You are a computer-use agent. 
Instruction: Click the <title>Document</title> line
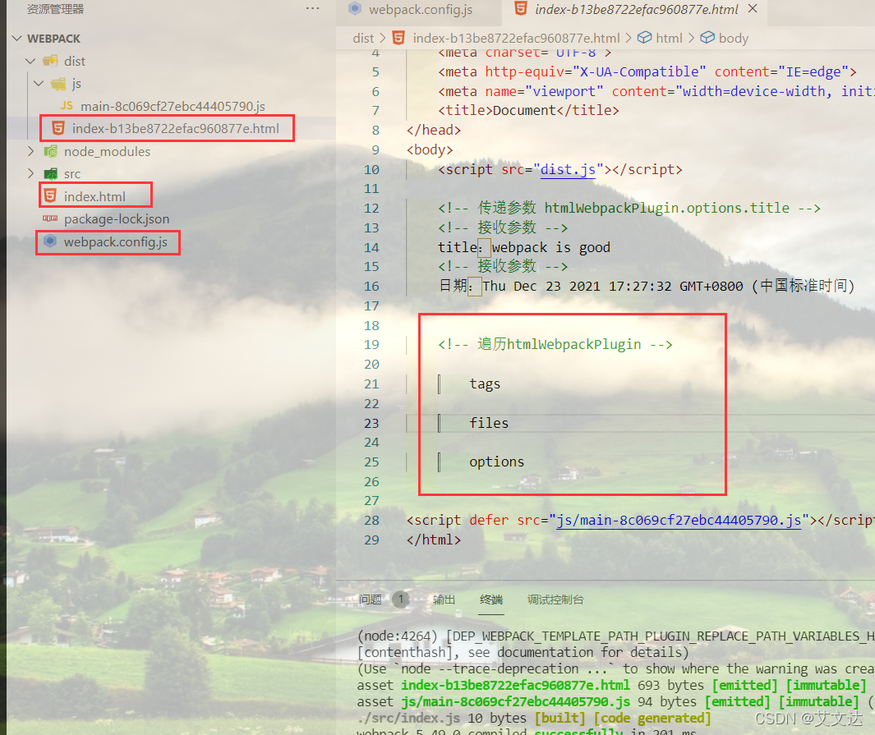coord(528,110)
